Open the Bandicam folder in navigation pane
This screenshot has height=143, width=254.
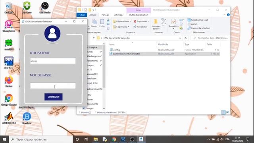pos(92,79)
